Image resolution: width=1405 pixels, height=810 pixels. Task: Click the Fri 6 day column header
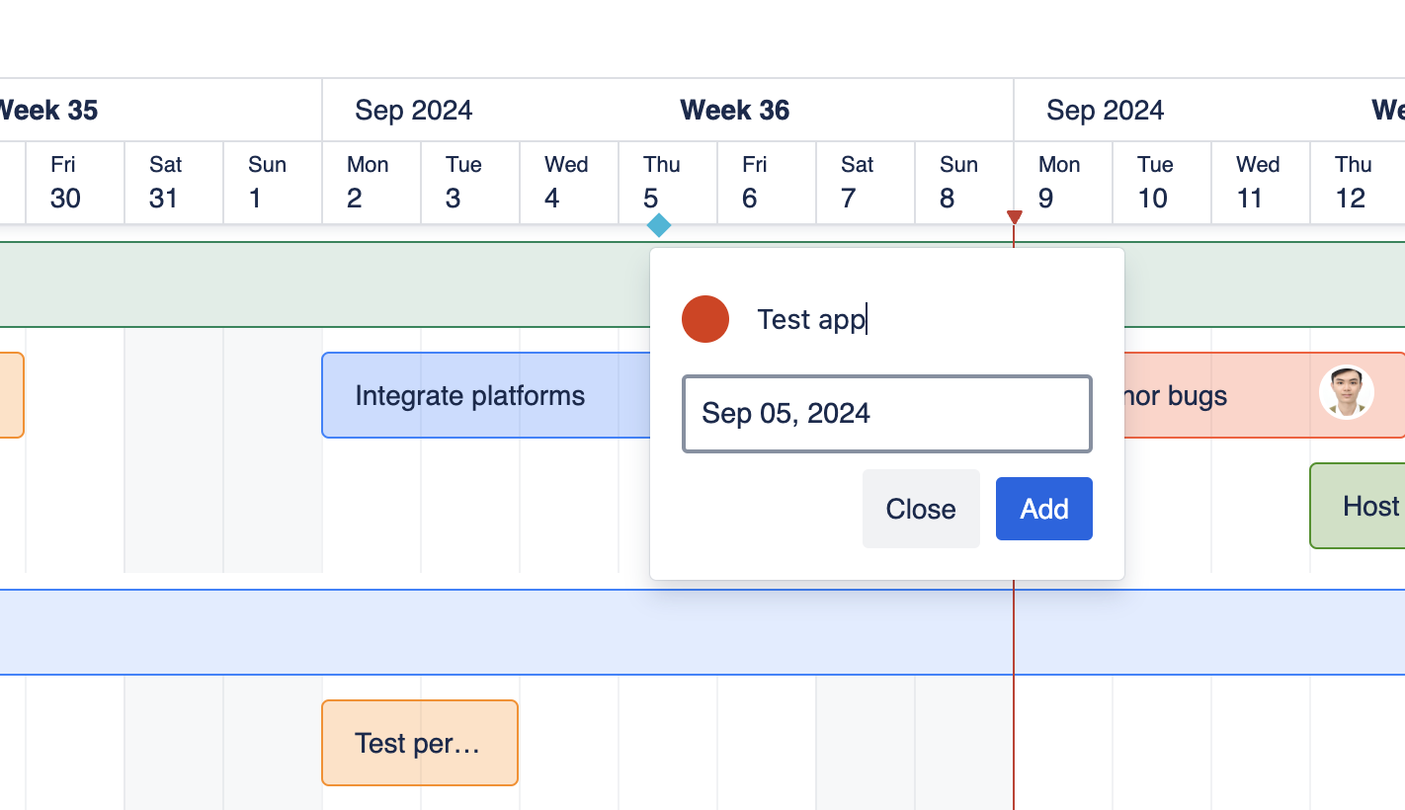(x=767, y=183)
